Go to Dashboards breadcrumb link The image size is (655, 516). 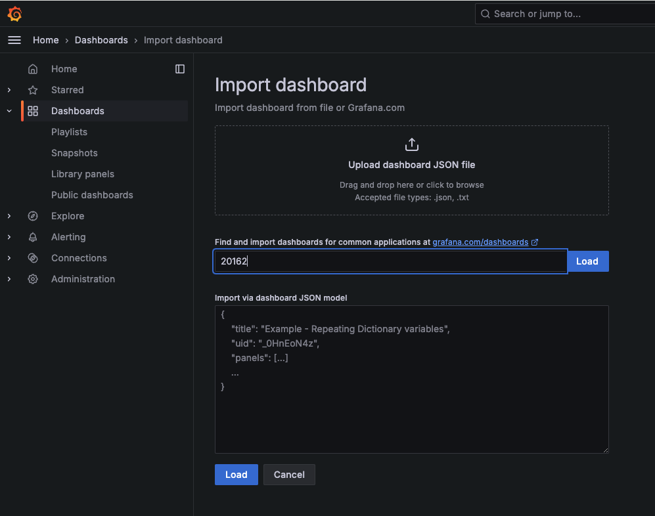coord(101,40)
